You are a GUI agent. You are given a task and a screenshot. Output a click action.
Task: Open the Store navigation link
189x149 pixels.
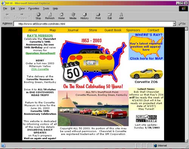(93, 30)
